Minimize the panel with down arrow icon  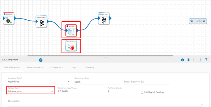pos(200,60)
